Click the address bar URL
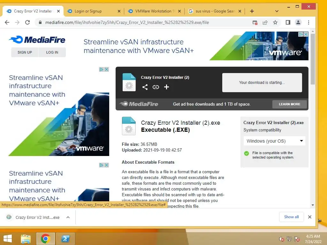The image size is (327, 245). click(127, 23)
